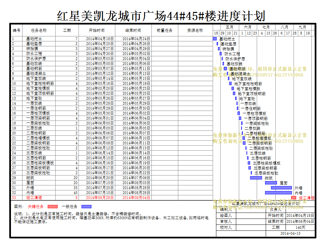The width and height of the screenshot is (325, 247).
Task: Click the 140天 duration in the title block
Action: 300,227
